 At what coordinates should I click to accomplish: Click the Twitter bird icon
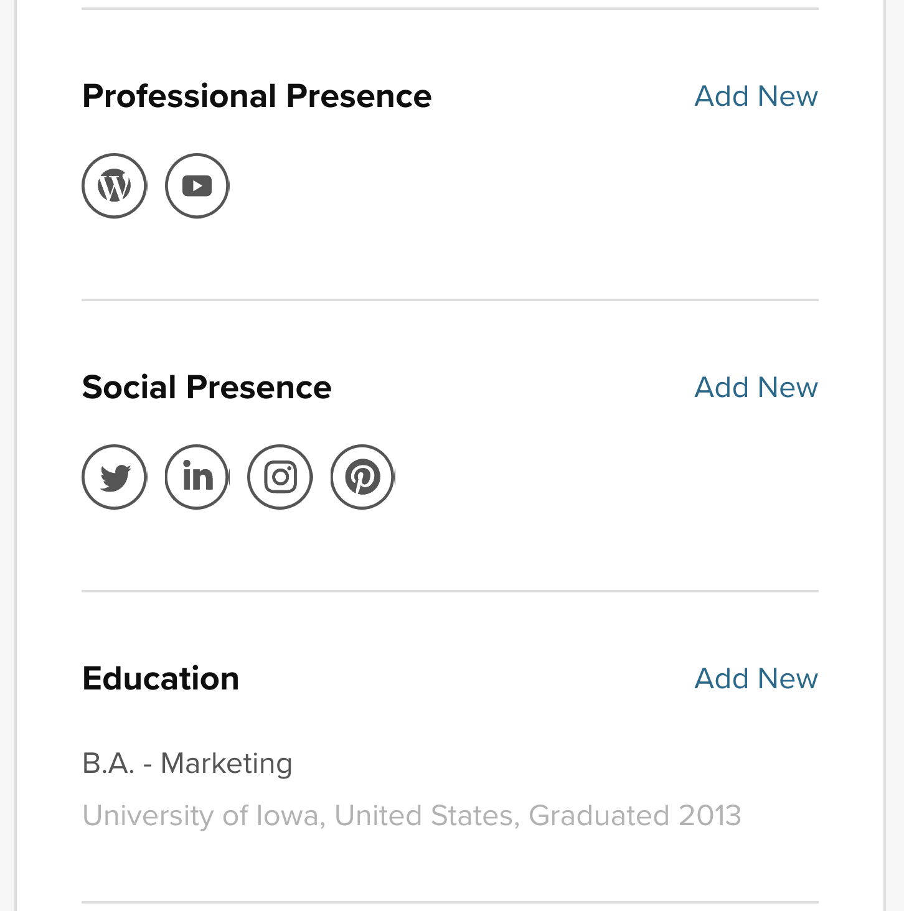click(x=115, y=477)
